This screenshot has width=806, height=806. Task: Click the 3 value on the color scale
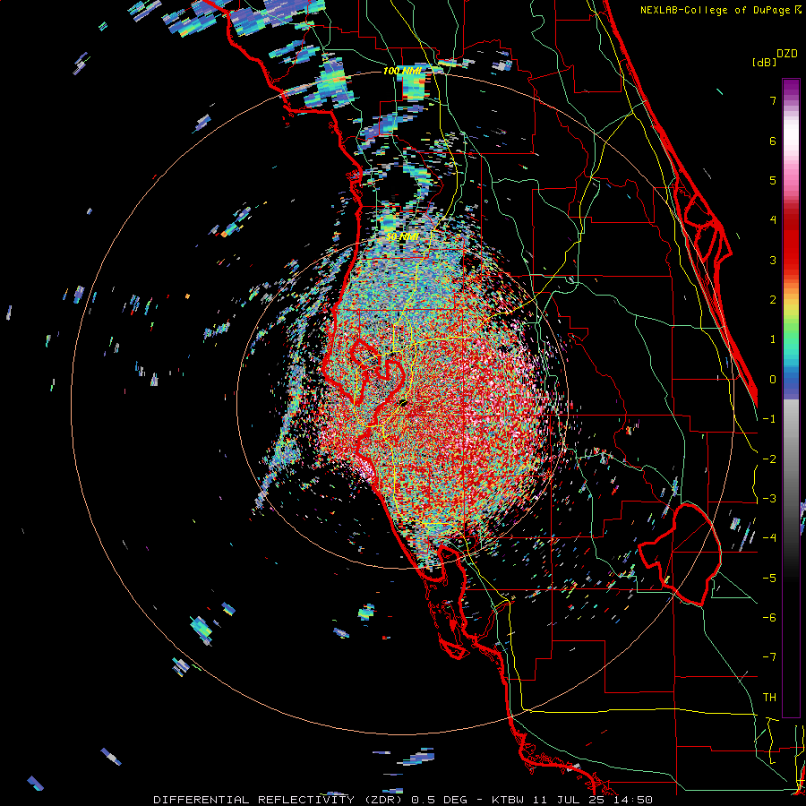click(x=773, y=260)
